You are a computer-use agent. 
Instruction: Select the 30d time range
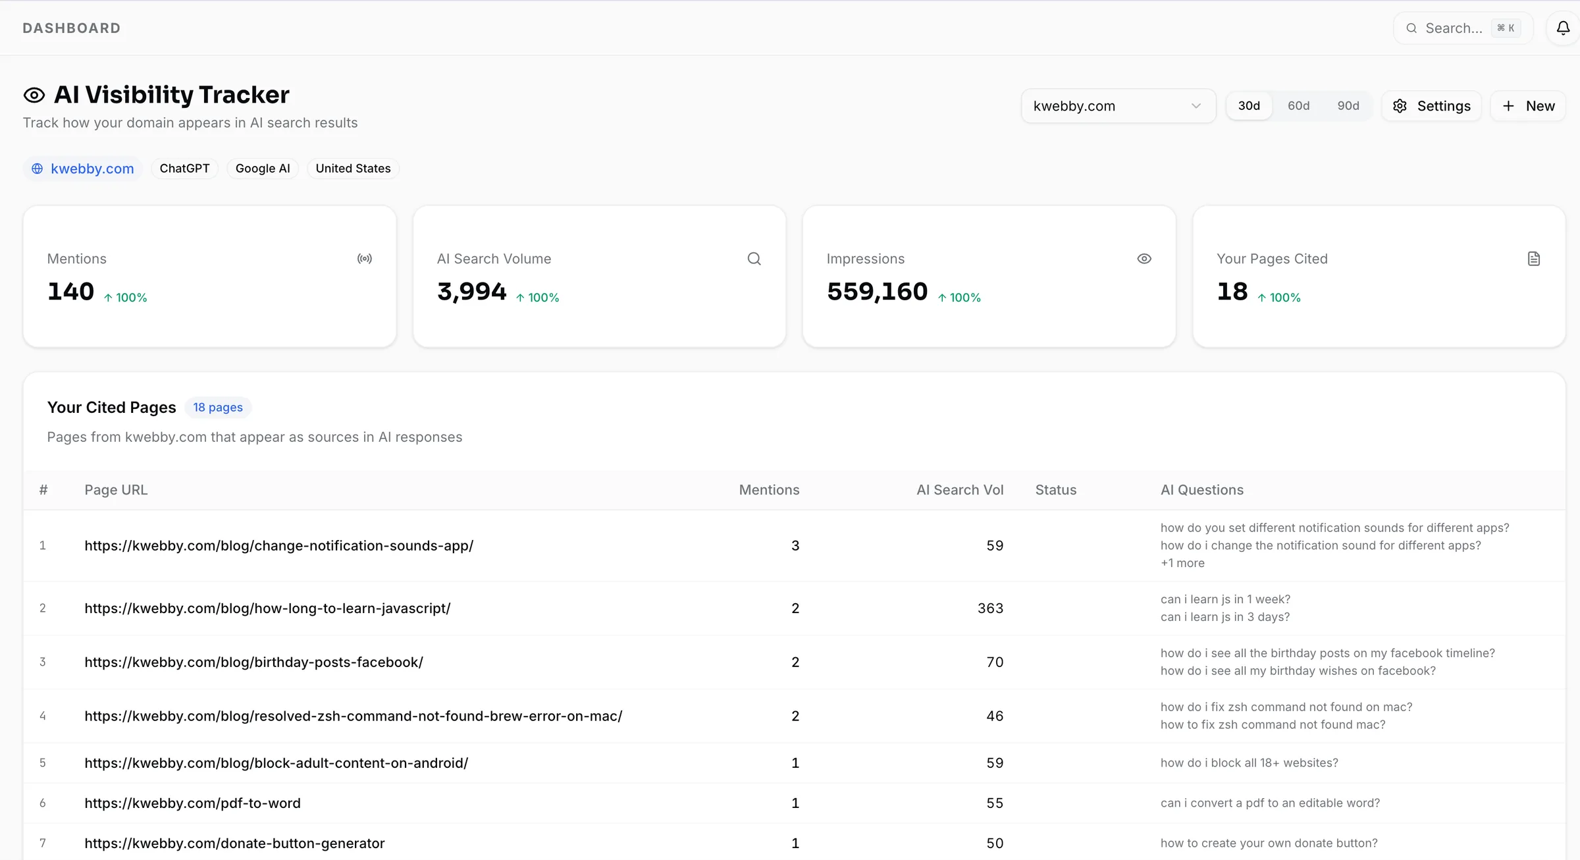point(1249,106)
